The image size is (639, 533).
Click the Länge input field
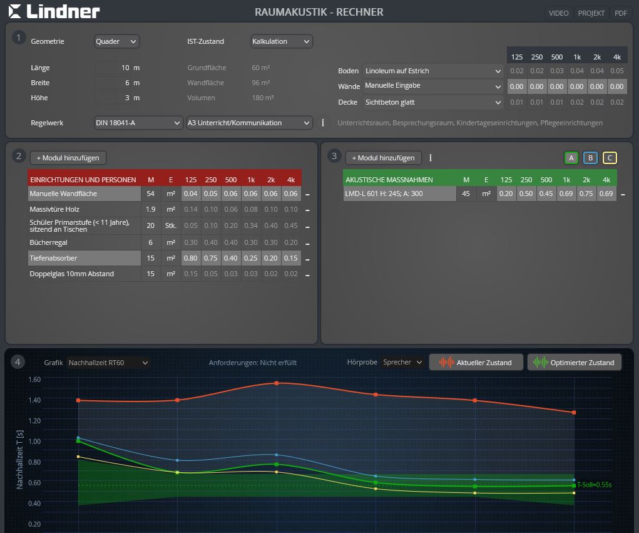tap(113, 68)
